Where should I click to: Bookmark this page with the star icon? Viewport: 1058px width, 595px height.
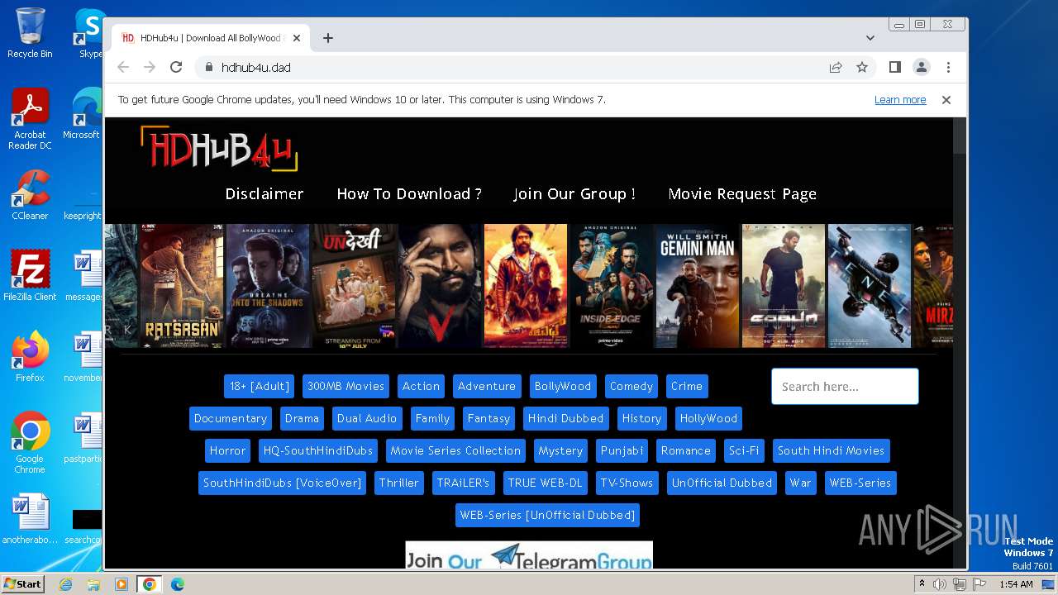pos(862,67)
